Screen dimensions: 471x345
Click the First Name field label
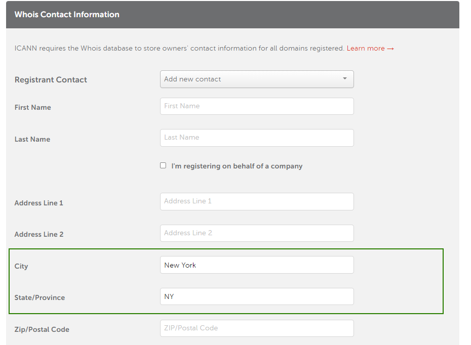(33, 107)
